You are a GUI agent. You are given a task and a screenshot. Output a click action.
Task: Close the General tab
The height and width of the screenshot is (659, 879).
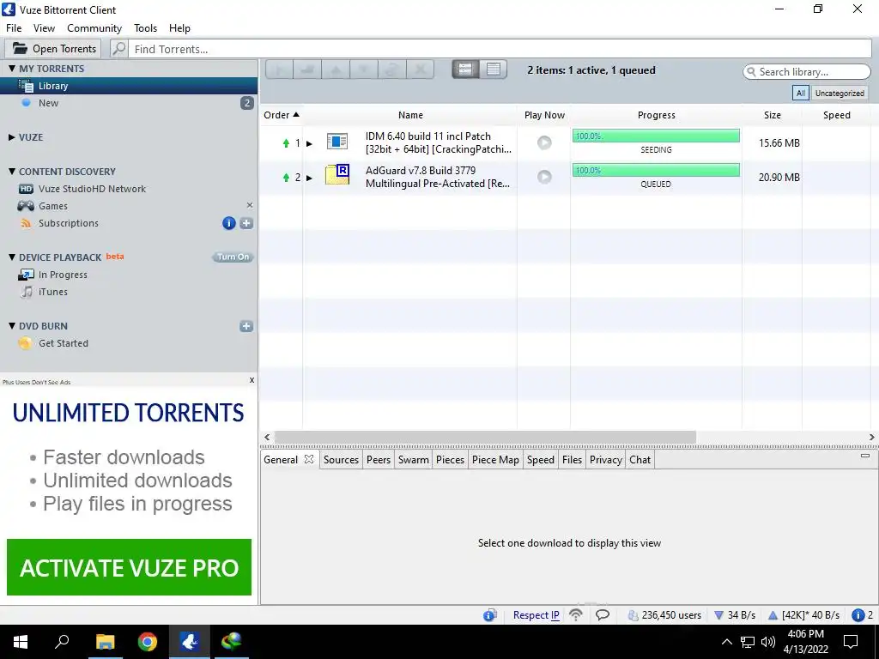(x=309, y=459)
